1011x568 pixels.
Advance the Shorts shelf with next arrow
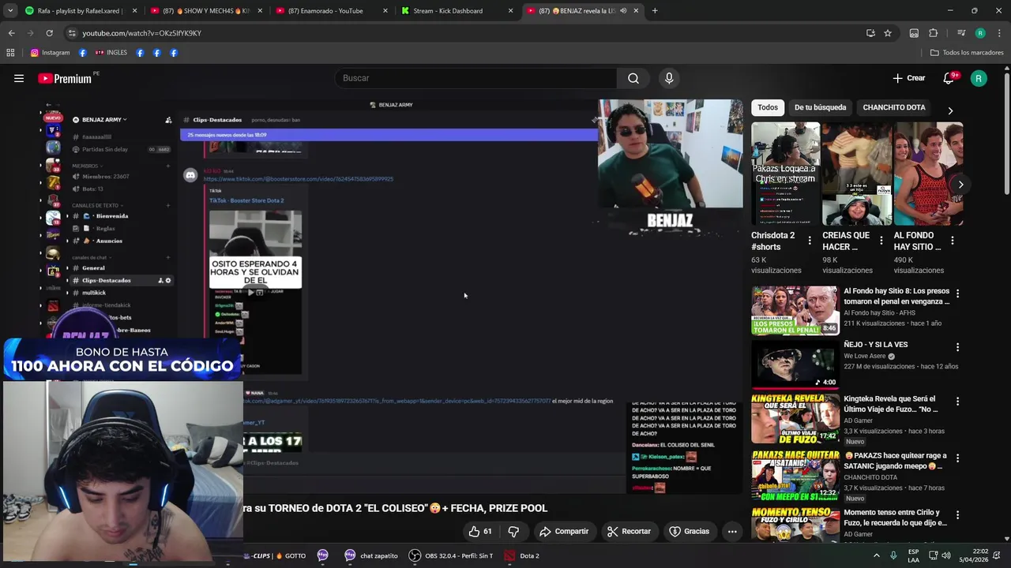[x=960, y=185]
